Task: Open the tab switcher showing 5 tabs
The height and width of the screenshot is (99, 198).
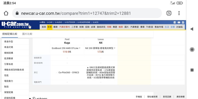Action: point(169,13)
